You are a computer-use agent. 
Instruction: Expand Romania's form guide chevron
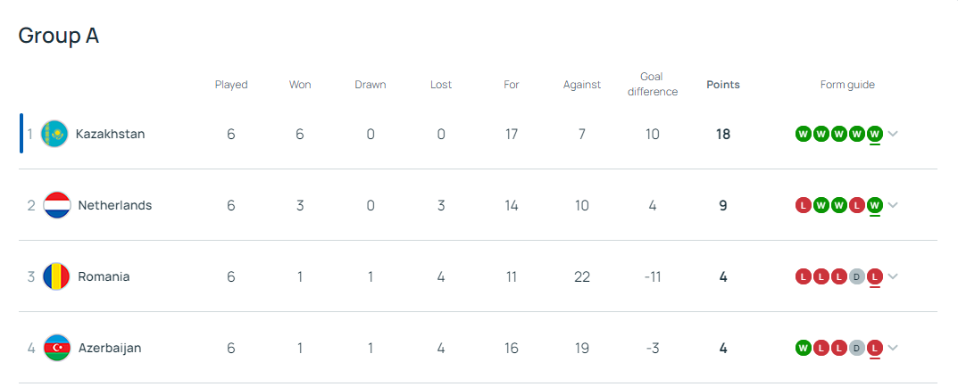pyautogui.click(x=893, y=276)
